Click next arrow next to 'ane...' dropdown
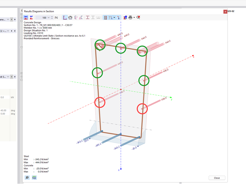Image resolution: width=246 pixels, height=184 pixels. point(15,19)
